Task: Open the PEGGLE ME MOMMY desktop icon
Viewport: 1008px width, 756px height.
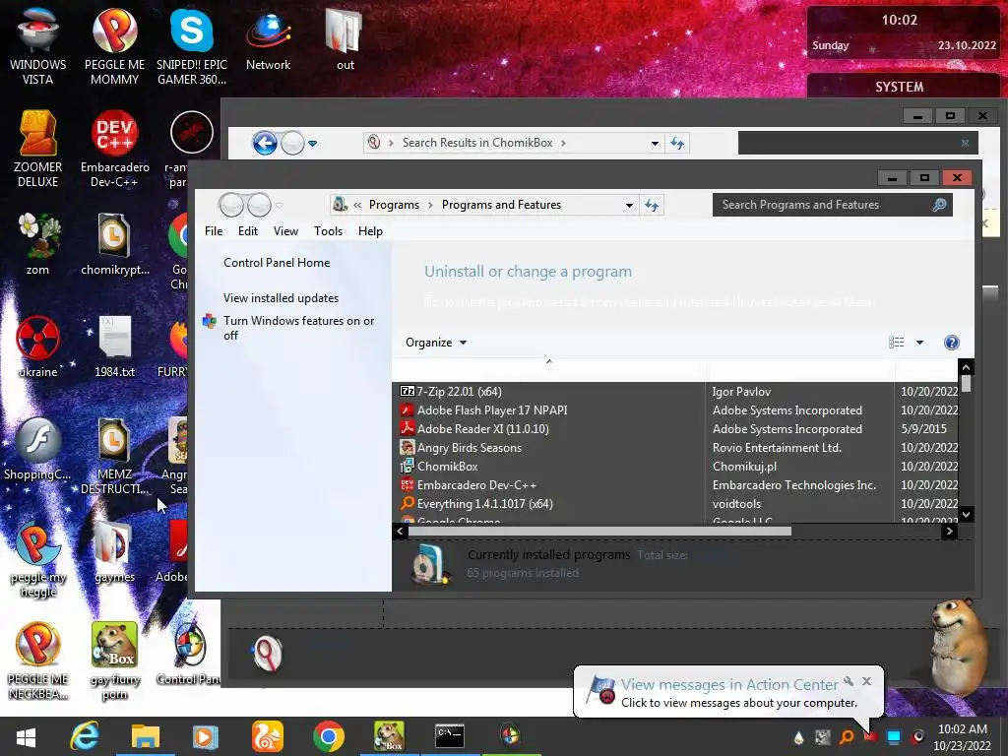Action: [114, 45]
